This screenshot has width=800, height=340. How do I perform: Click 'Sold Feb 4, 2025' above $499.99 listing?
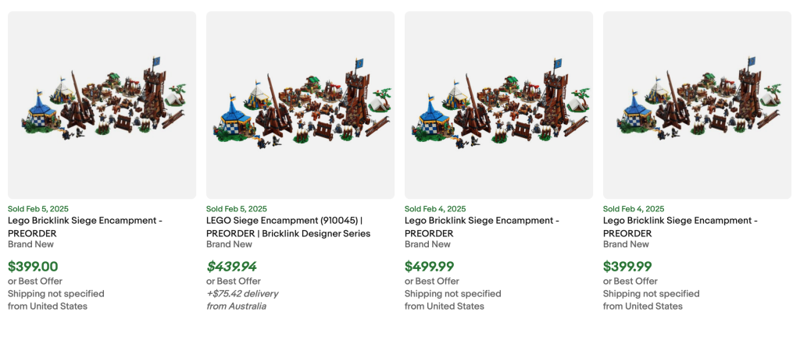click(x=435, y=209)
